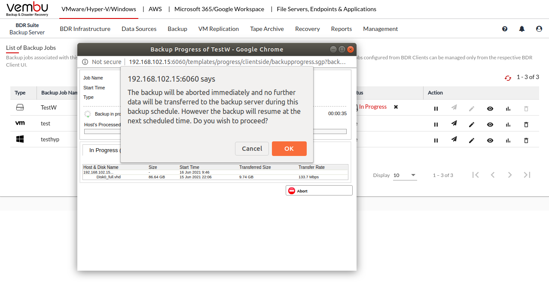Open the Recovery menu

tap(307, 29)
